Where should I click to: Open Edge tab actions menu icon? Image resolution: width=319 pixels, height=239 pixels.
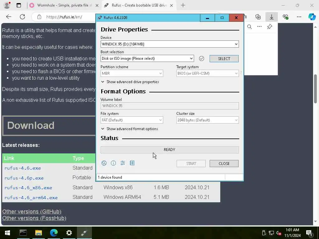18,5
